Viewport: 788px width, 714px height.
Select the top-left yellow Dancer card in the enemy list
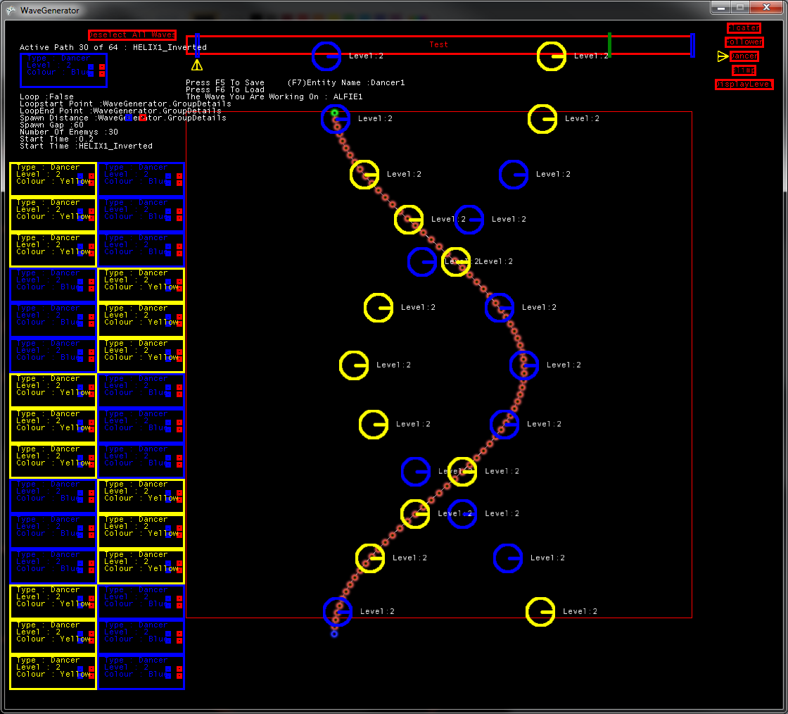53,179
